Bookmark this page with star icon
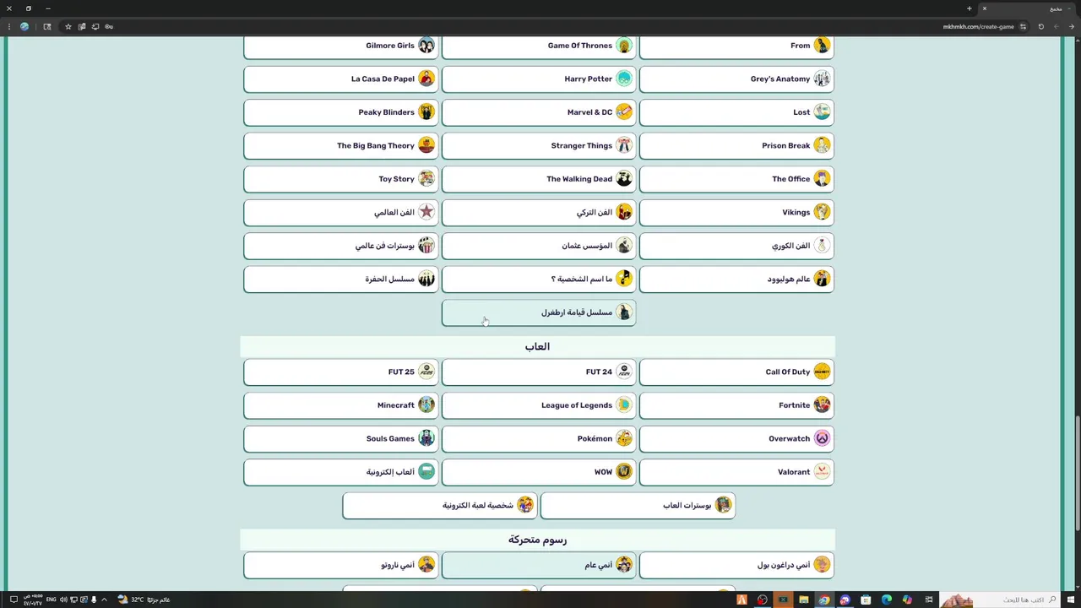The image size is (1081, 608). [x=68, y=26]
